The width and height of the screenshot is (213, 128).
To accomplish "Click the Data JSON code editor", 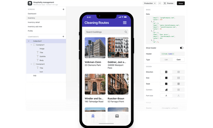I will pyautogui.click(x=165, y=30).
